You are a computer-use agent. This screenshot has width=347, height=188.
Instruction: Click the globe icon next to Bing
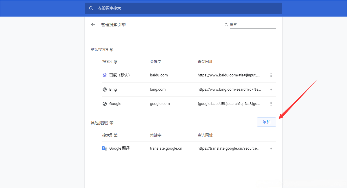pyautogui.click(x=104, y=89)
